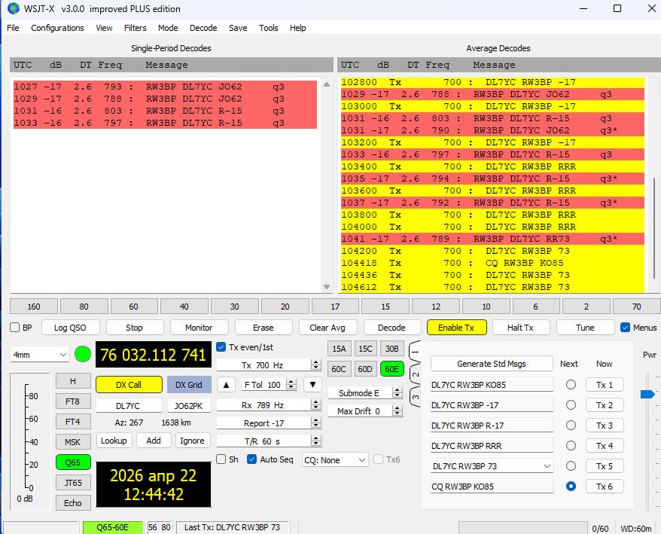Click the scroll-down arrow of Single-Period Decodes

327,287
